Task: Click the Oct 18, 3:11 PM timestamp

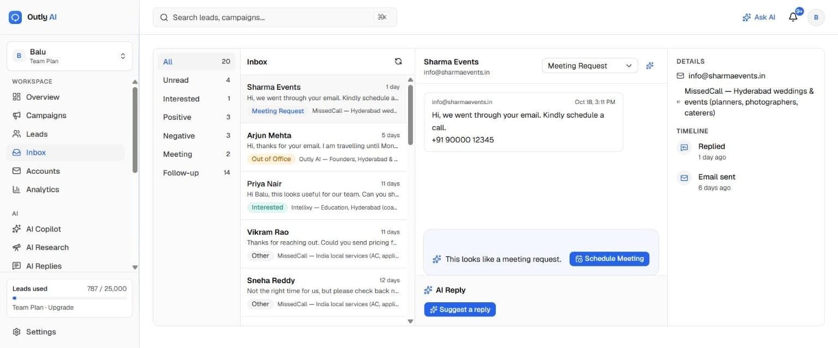Action: click(595, 102)
